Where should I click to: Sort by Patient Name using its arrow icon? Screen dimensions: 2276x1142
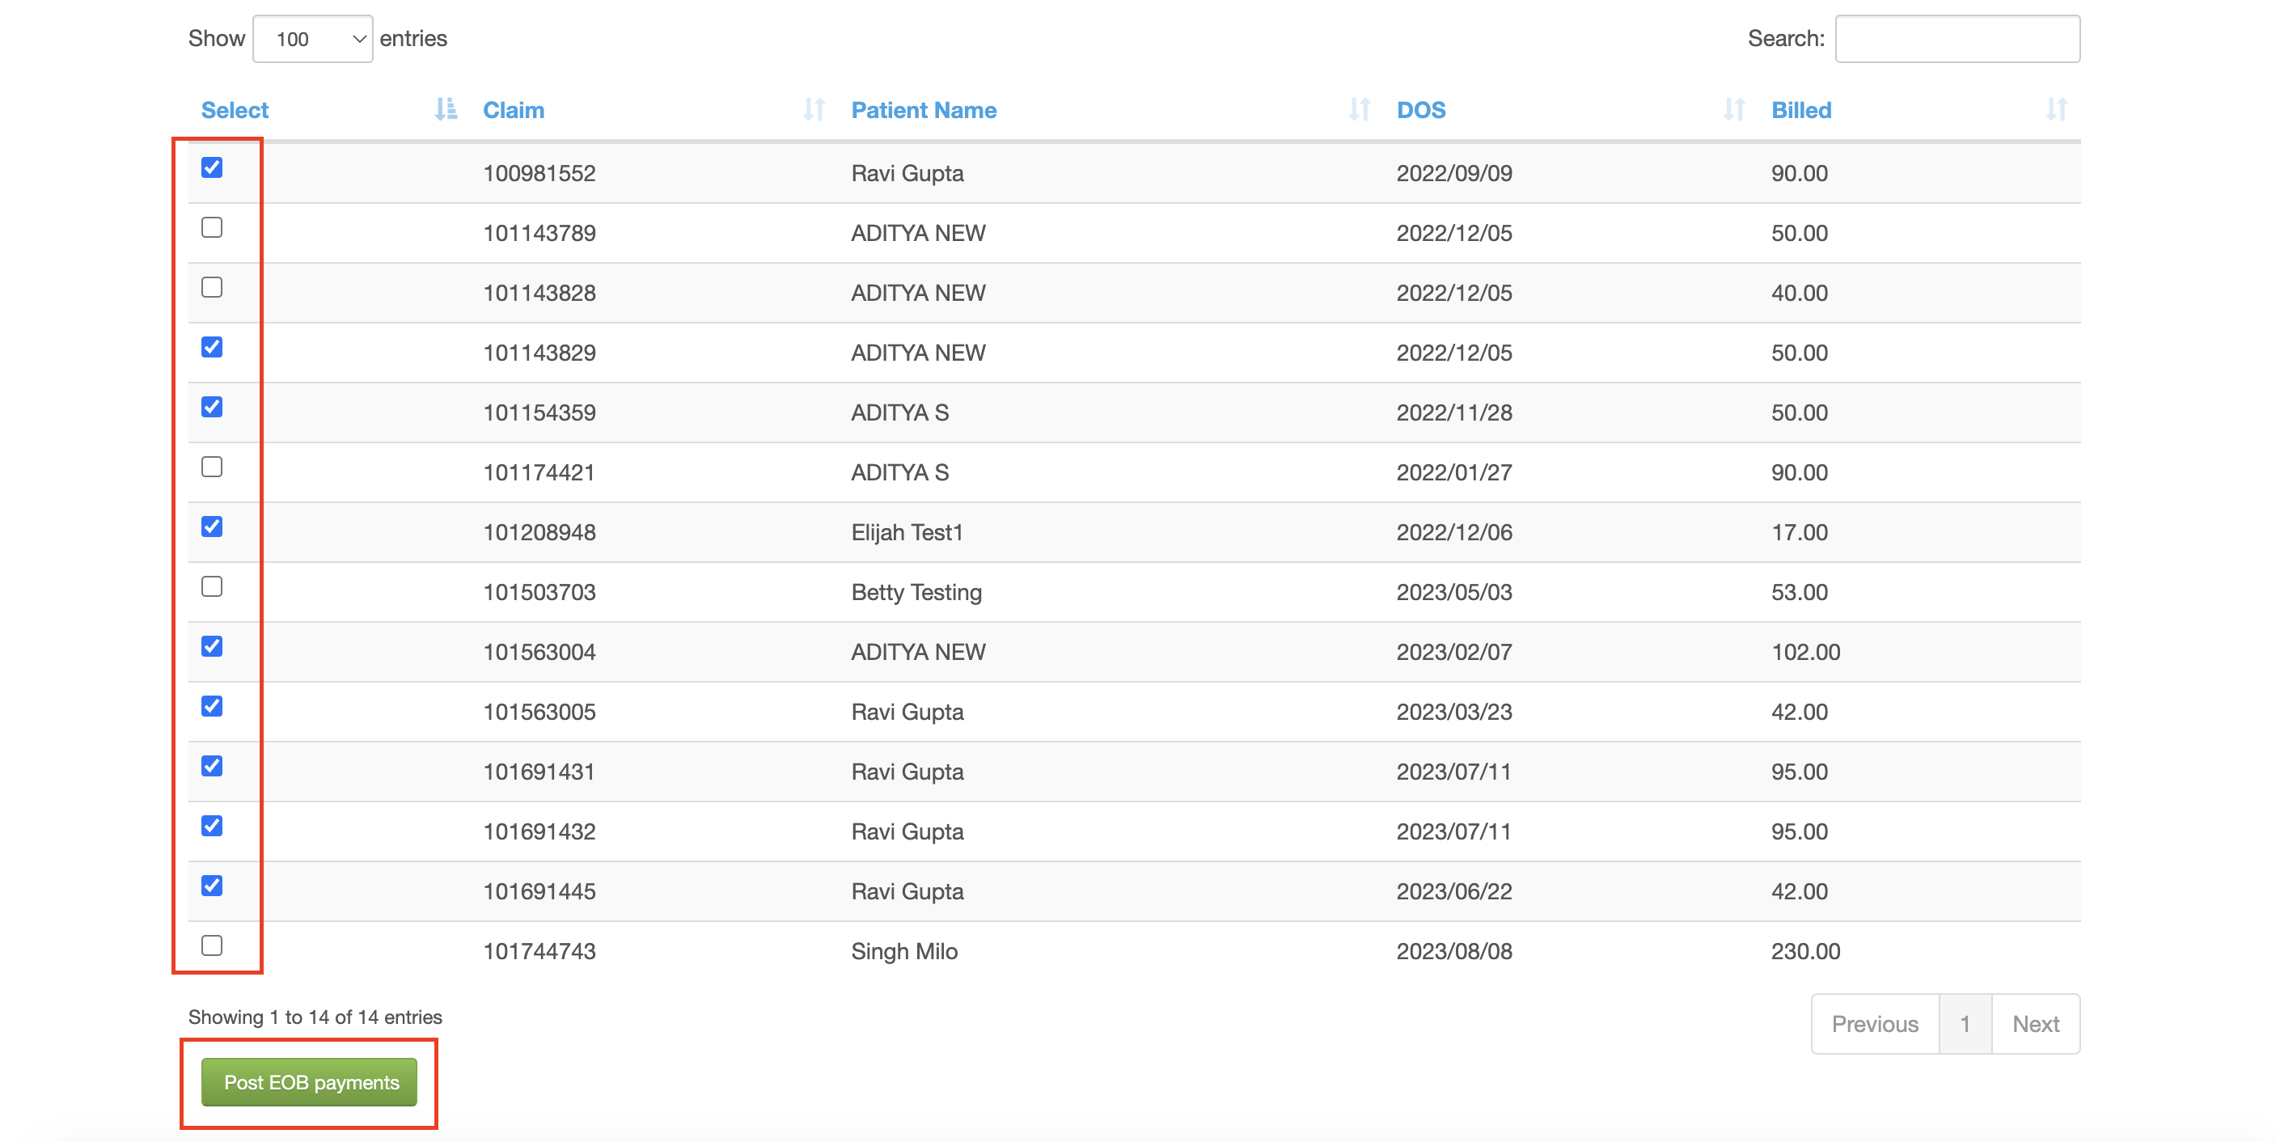pyautogui.click(x=1359, y=109)
